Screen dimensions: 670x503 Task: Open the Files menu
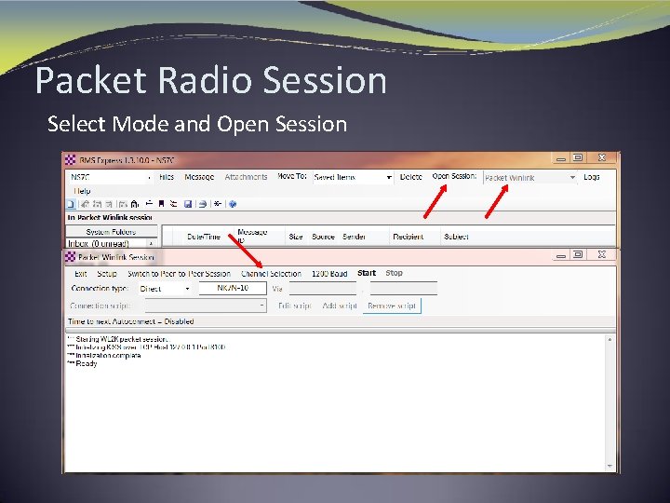(x=167, y=177)
